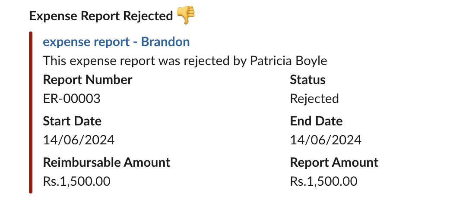Select the Status field label
The image size is (469, 206).
pos(307,80)
